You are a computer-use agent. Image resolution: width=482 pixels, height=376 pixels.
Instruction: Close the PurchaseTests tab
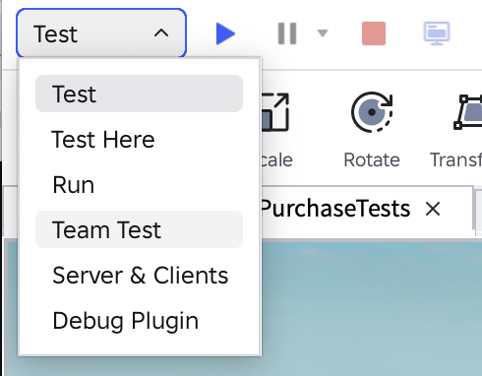pos(433,209)
